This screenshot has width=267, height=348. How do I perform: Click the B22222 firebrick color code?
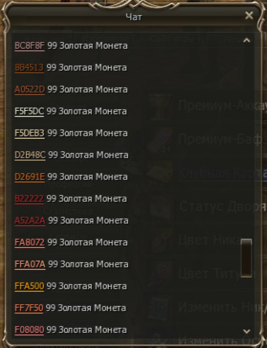coord(29,198)
